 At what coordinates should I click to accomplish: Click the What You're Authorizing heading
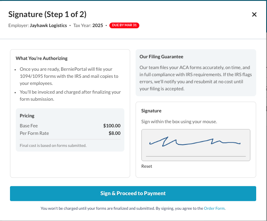coord(42,58)
